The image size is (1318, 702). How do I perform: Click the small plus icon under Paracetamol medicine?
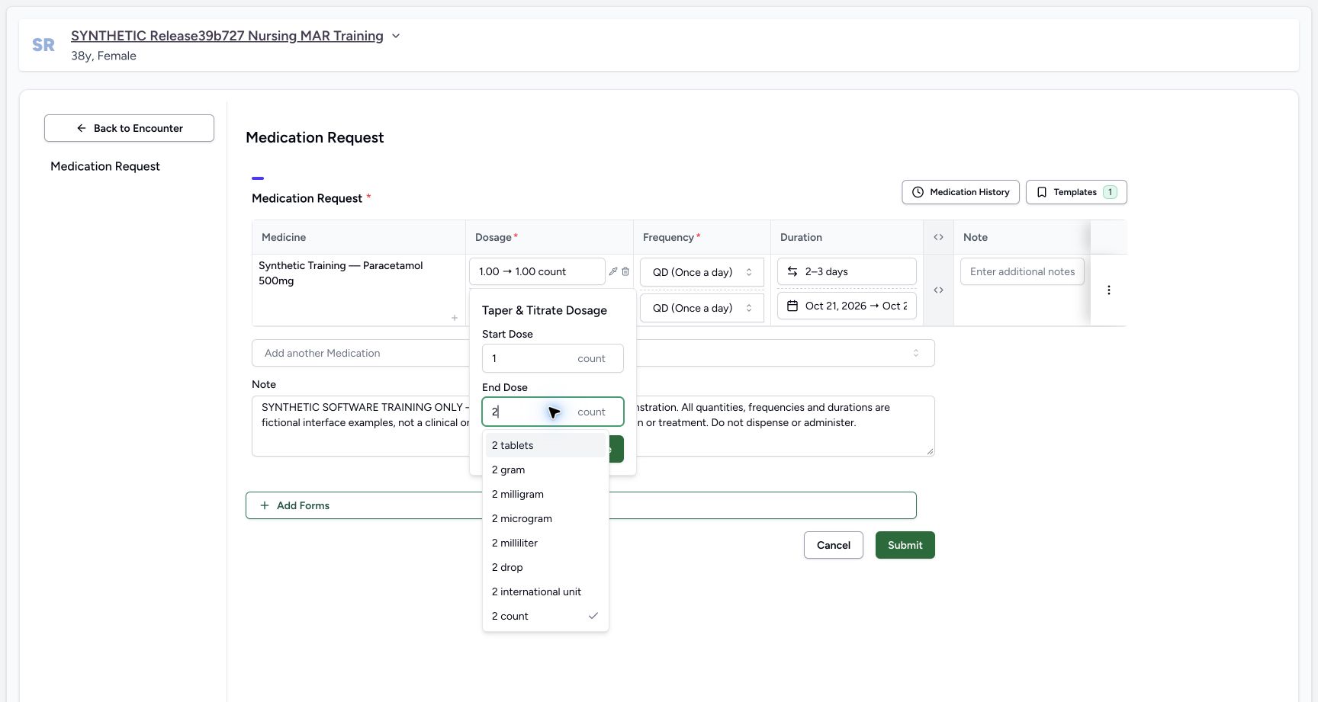pyautogui.click(x=455, y=318)
